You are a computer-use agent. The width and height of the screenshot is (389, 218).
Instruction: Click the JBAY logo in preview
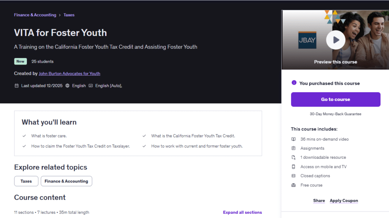(x=307, y=40)
